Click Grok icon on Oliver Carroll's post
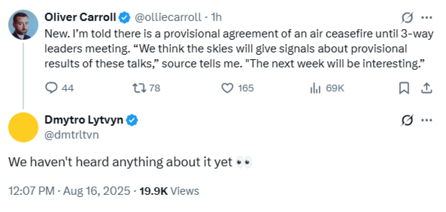 coord(407,18)
